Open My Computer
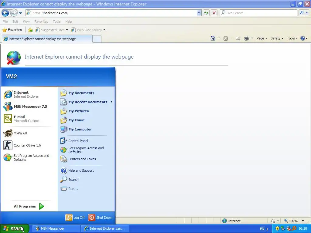This screenshot has width=311, height=233. point(87,129)
